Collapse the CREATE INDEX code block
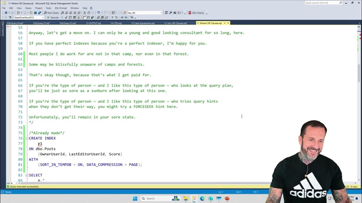The image size is (362, 203). pos(27,138)
